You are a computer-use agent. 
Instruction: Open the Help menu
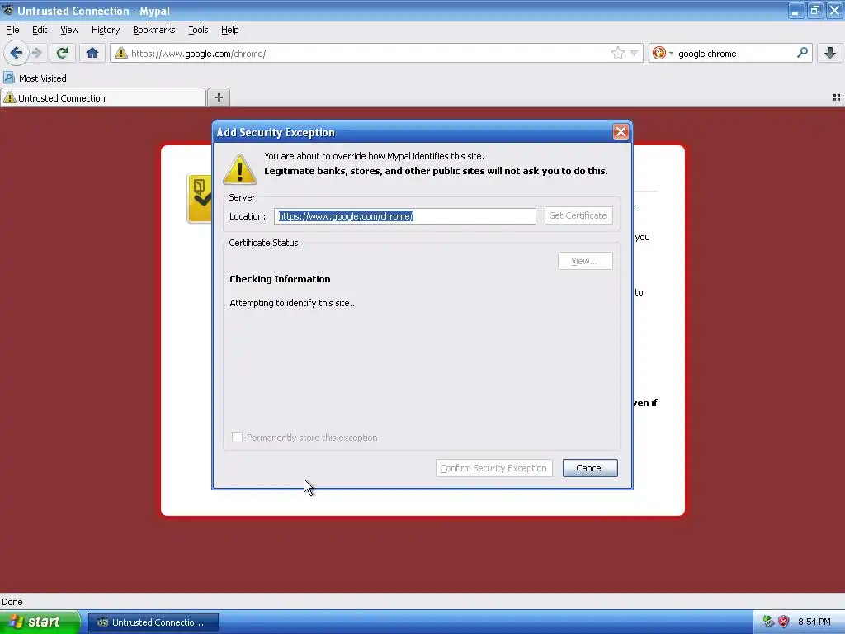coord(229,30)
